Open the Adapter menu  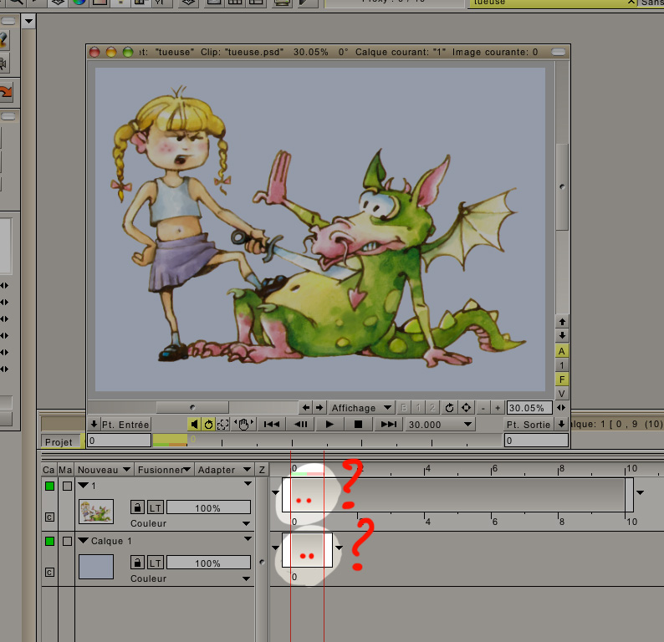[224, 470]
